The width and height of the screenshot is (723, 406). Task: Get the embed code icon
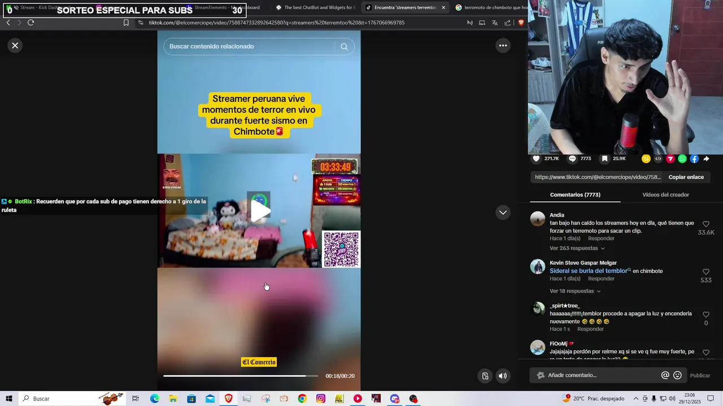pos(658,159)
